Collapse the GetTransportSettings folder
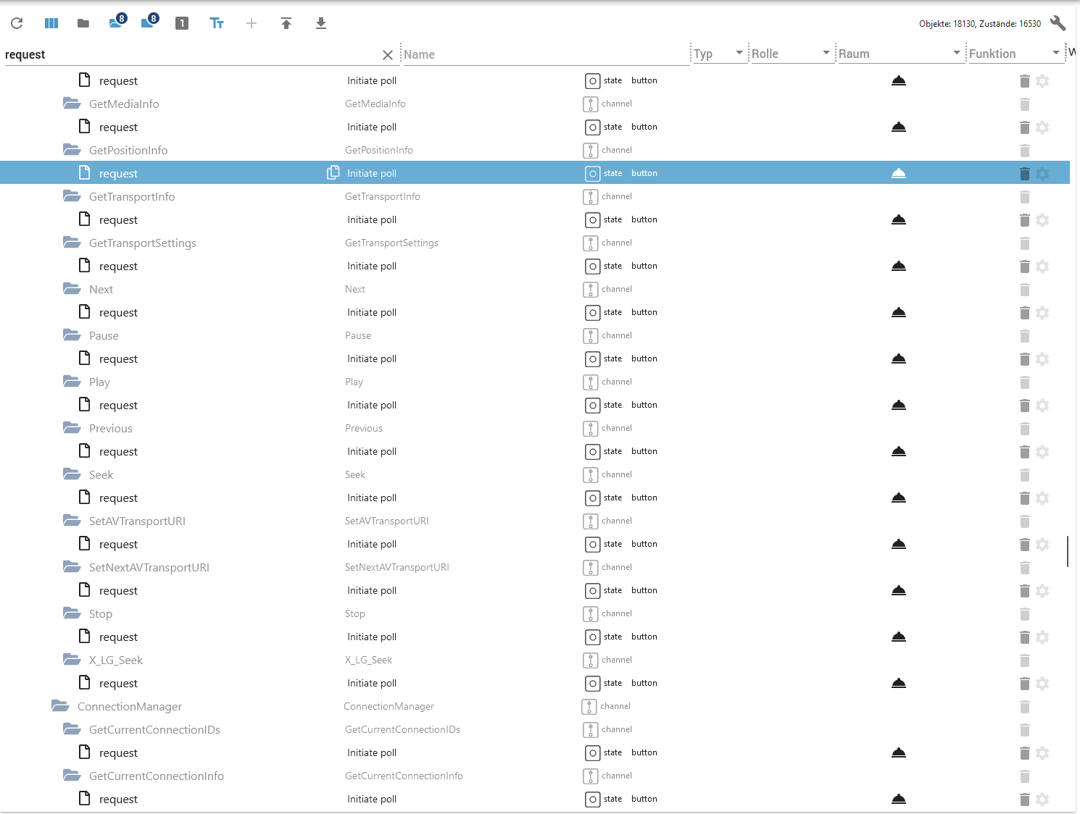 (72, 243)
